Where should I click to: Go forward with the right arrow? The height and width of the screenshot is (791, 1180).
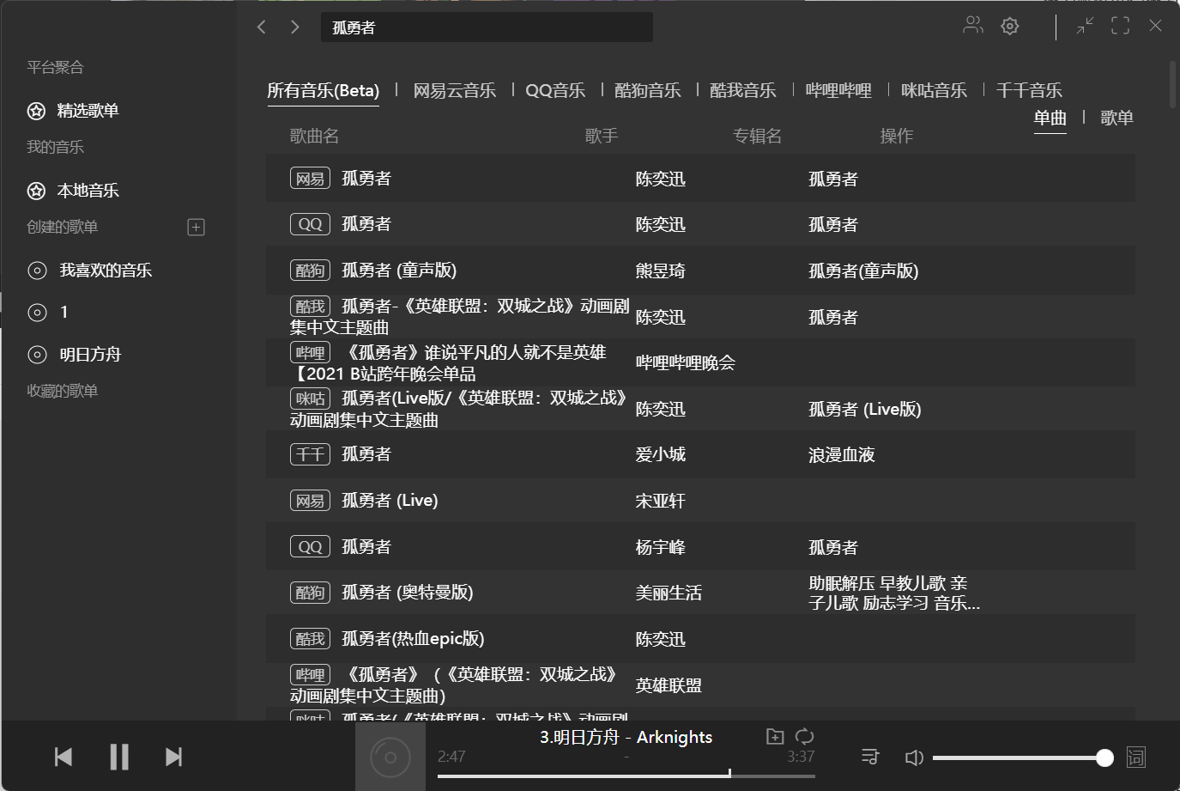coord(295,27)
